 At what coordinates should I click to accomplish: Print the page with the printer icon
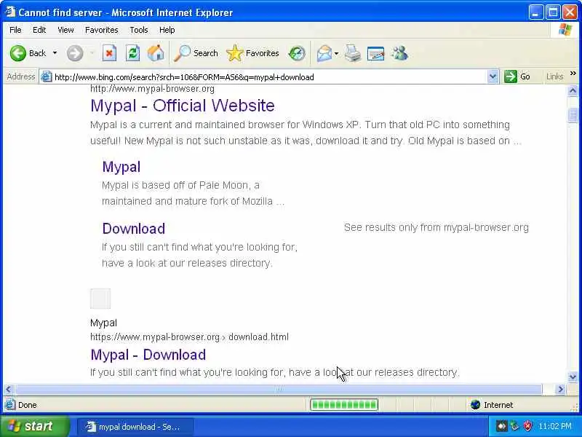[x=352, y=53]
